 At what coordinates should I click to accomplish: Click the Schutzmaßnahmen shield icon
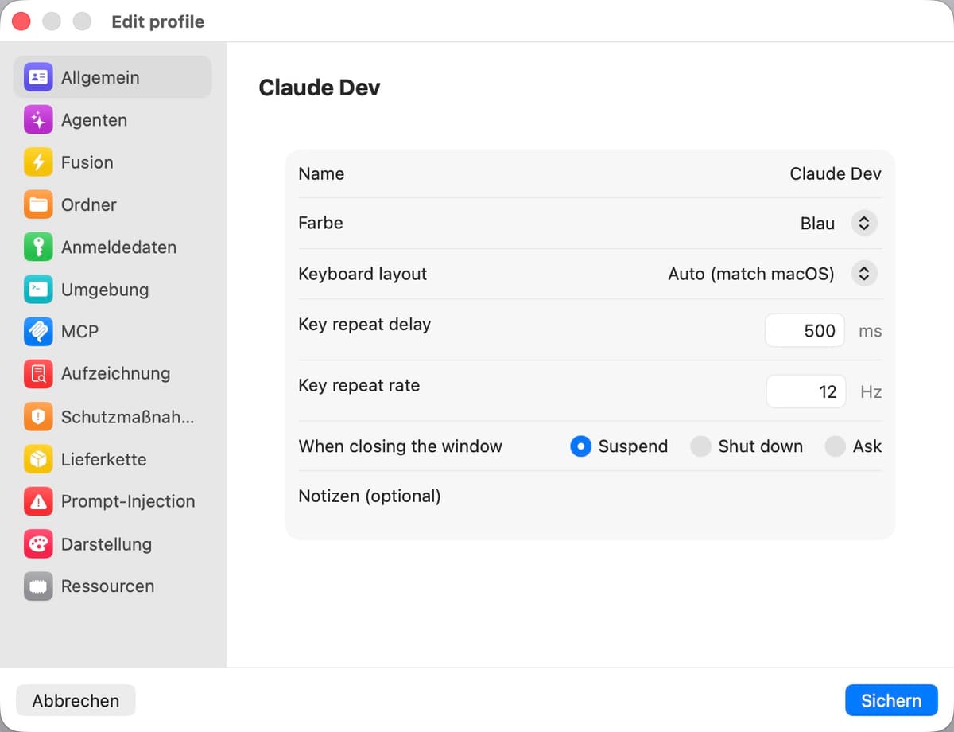coord(38,417)
